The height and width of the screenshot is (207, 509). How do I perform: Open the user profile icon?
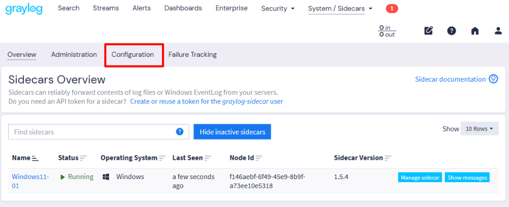point(498,31)
